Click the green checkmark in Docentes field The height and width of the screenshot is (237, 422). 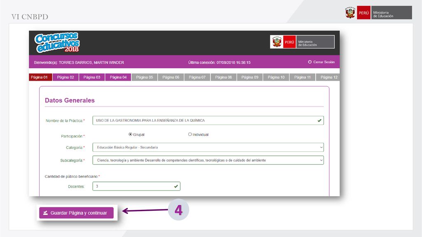(176, 186)
